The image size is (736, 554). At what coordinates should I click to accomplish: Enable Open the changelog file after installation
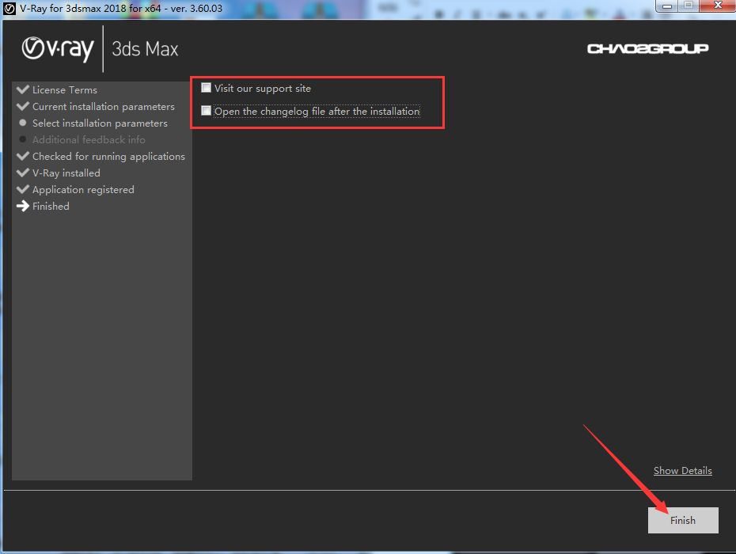[206, 111]
